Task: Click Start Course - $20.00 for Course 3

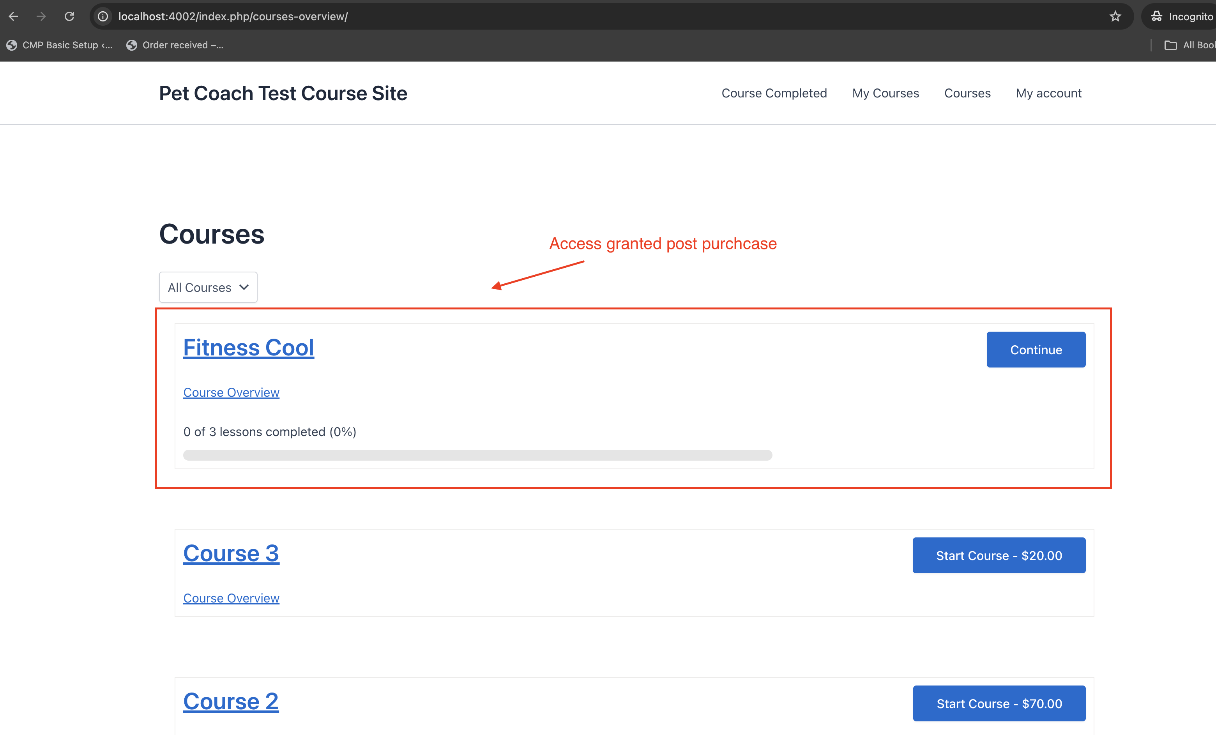Action: click(999, 555)
